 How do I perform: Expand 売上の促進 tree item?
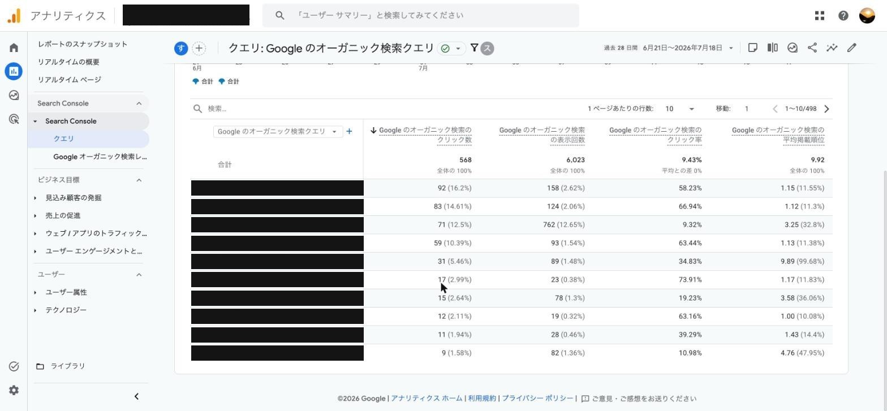tap(35, 216)
